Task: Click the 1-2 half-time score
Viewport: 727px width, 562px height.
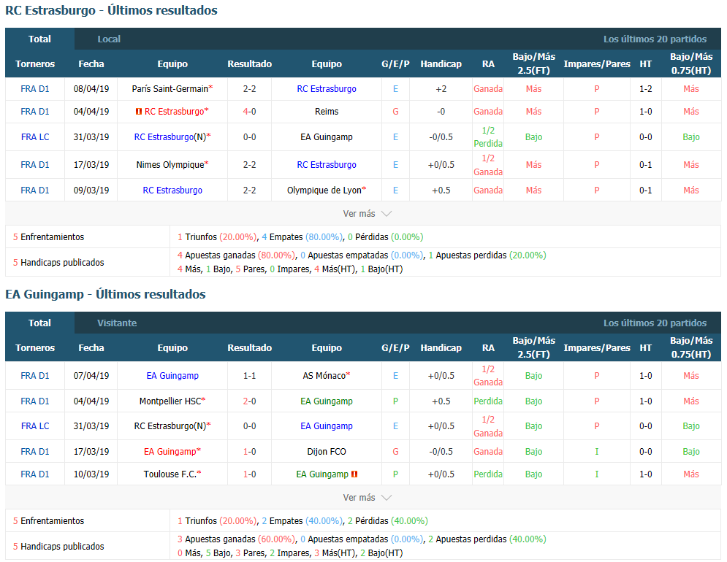Action: 645,89
